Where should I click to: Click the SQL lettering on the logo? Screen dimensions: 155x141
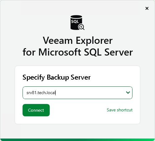(x=75, y=22)
